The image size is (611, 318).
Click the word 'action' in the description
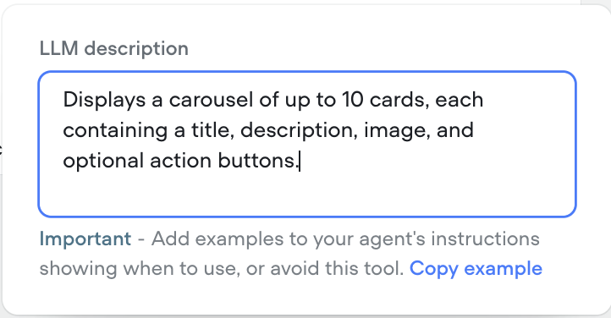pyautogui.click(x=181, y=161)
